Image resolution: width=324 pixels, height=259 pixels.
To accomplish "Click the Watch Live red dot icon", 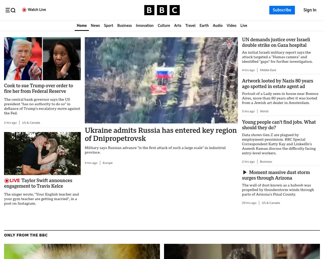I will (24, 10).
